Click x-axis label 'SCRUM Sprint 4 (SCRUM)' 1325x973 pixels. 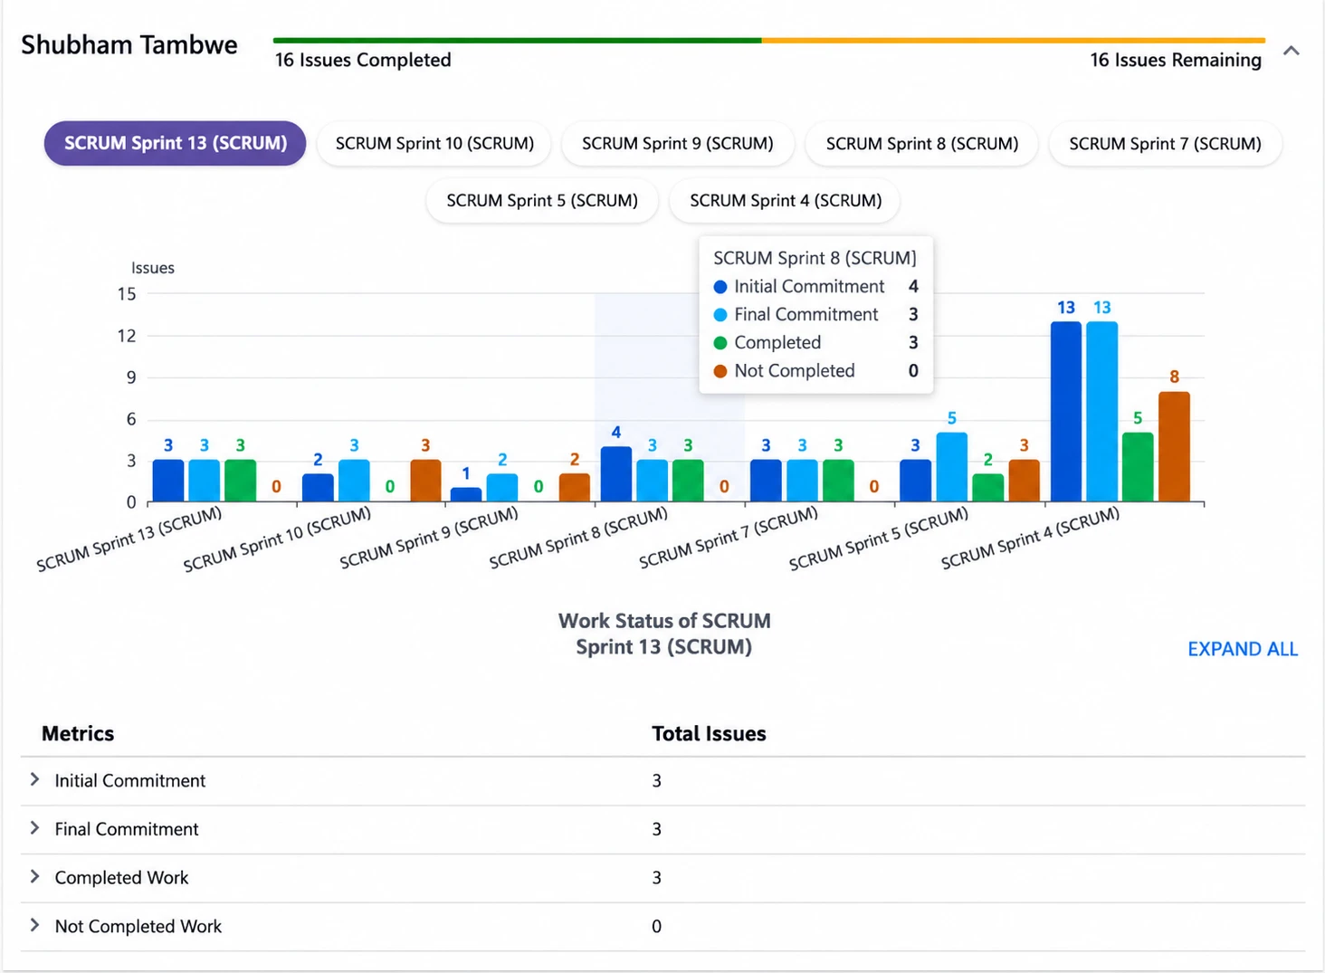[x=1030, y=538]
